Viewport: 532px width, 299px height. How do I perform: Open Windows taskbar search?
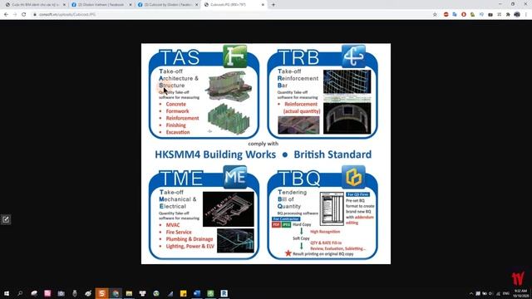20,293
